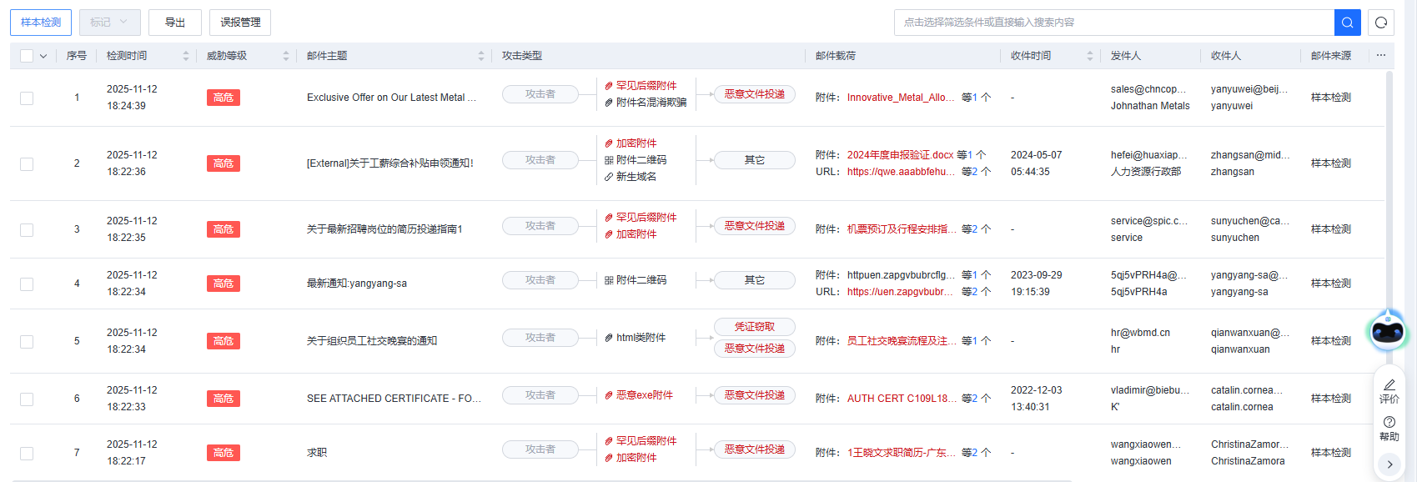Open 误报管理
This screenshot has height=482, width=1417.
pos(240,23)
